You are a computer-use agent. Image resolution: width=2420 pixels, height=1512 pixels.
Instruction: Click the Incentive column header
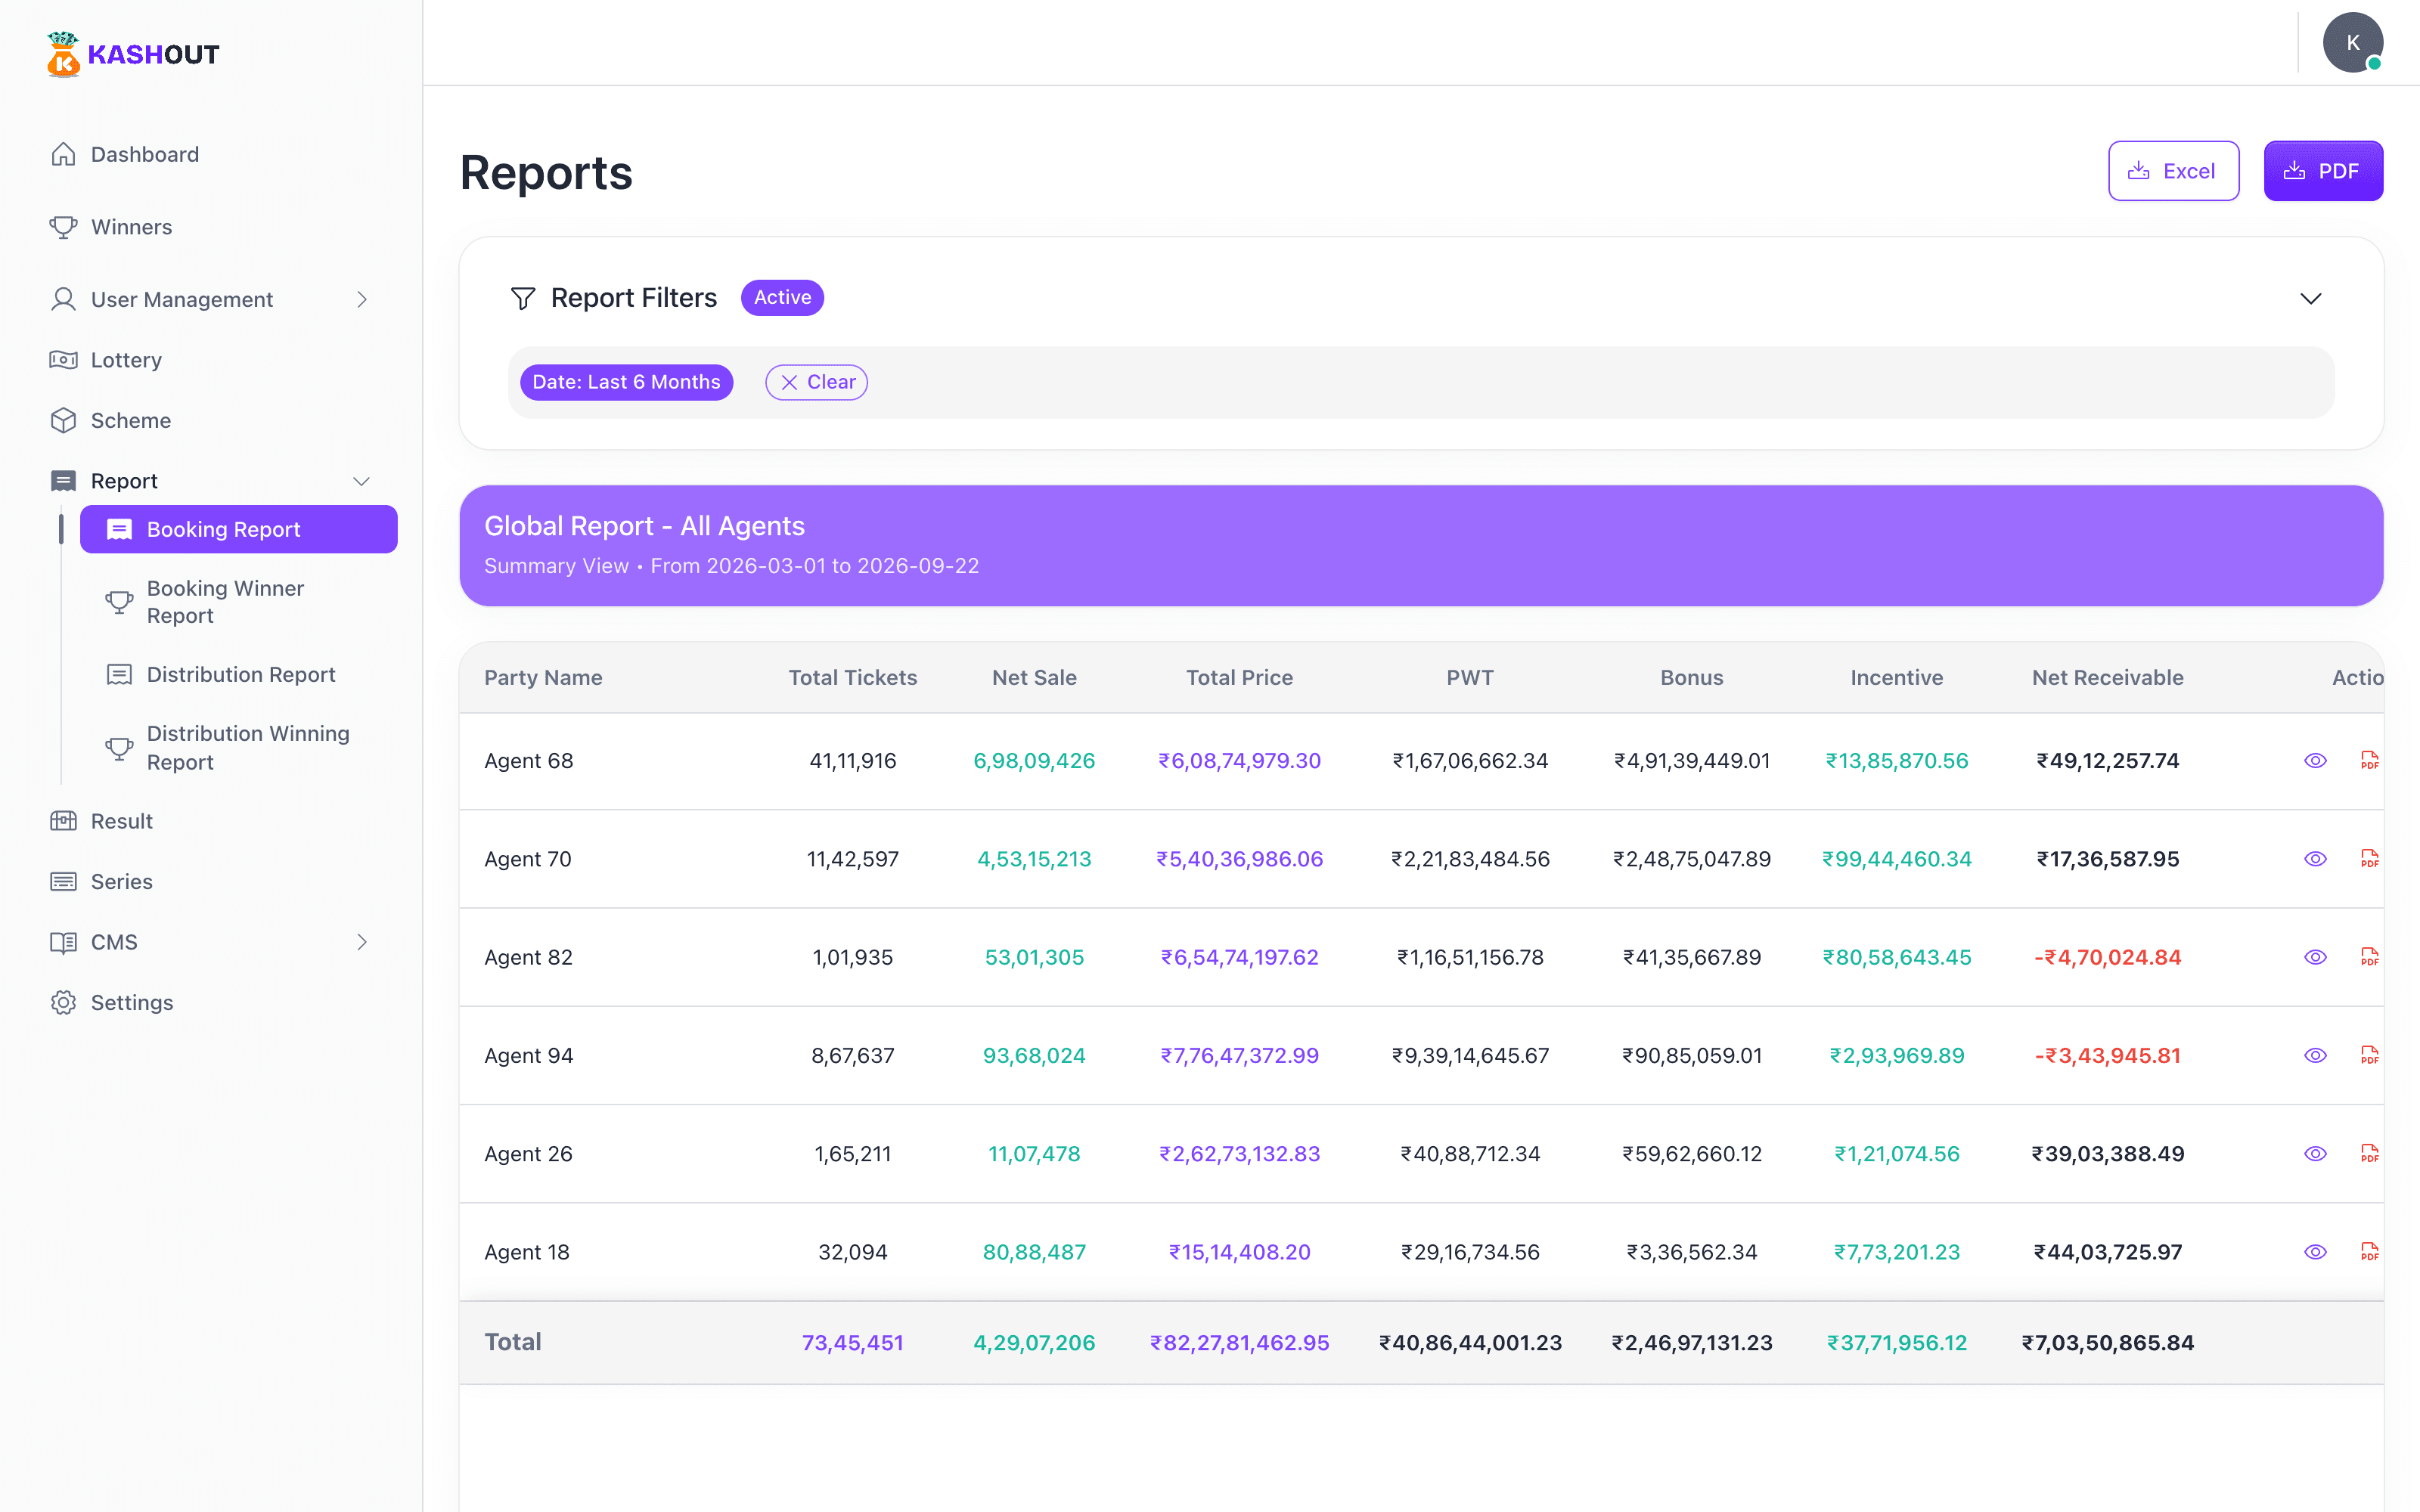coord(1896,677)
